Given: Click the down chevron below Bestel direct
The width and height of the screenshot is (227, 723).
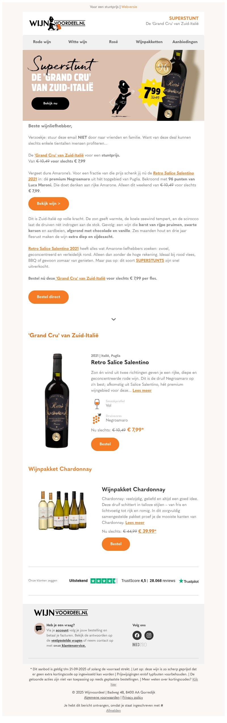Looking at the screenshot, I should coord(113,319).
